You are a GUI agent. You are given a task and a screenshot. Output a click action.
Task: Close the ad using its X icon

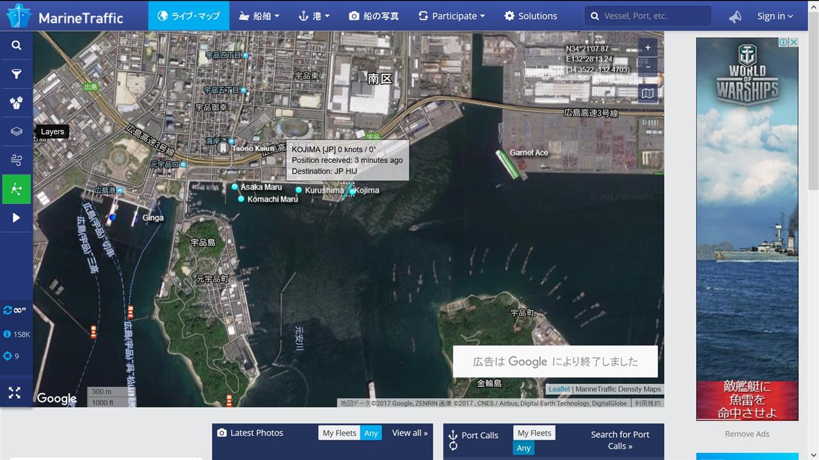point(793,42)
